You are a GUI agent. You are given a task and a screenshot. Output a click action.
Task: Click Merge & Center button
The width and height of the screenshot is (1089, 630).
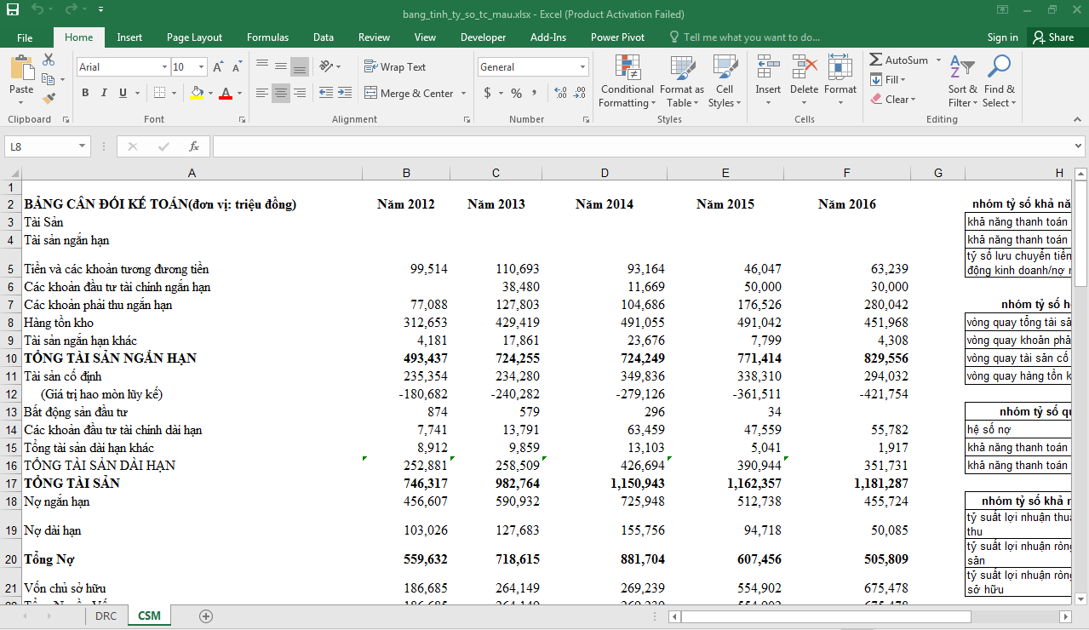click(413, 93)
